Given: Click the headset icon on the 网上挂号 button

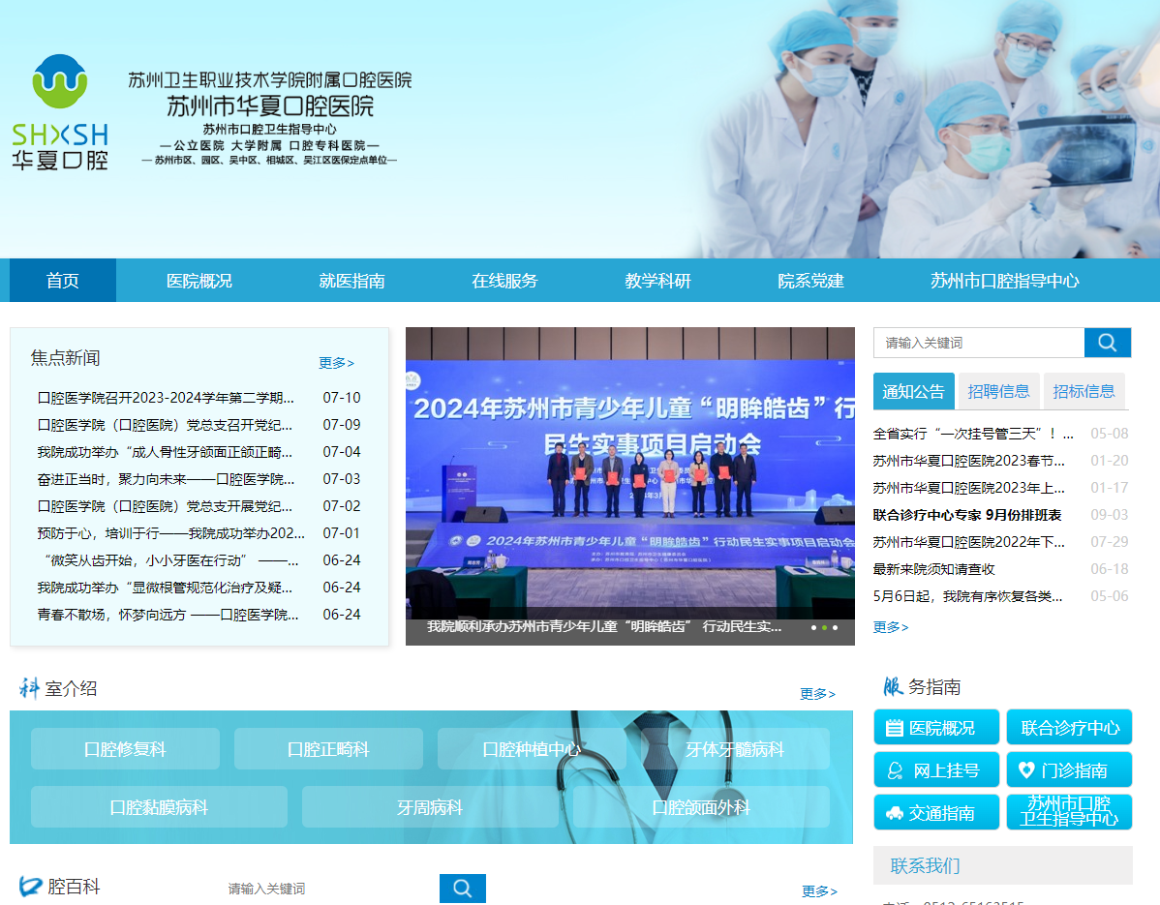Looking at the screenshot, I should click(895, 770).
